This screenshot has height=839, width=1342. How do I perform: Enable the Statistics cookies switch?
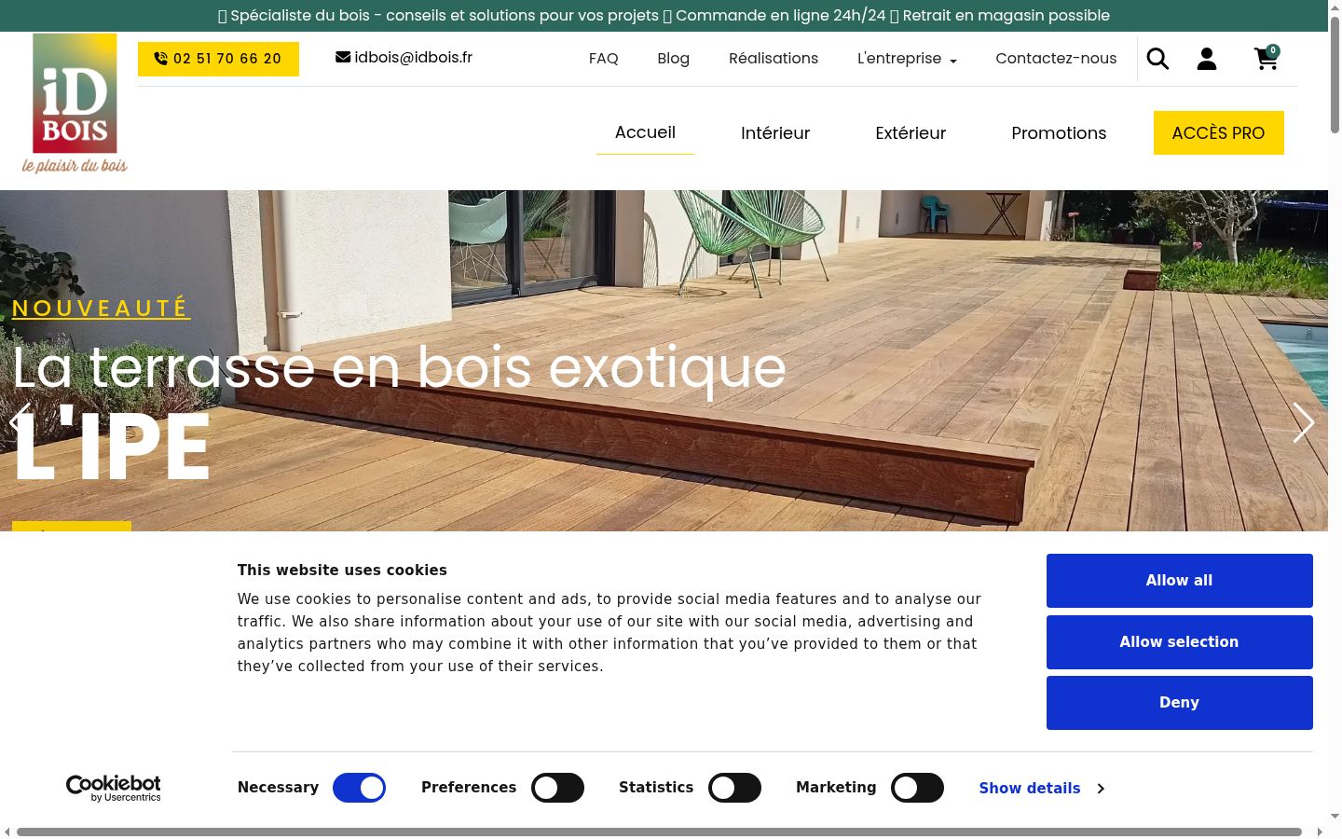pyautogui.click(x=734, y=788)
